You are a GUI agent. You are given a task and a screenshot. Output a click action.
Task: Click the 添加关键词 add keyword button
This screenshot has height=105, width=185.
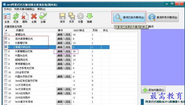point(153,90)
